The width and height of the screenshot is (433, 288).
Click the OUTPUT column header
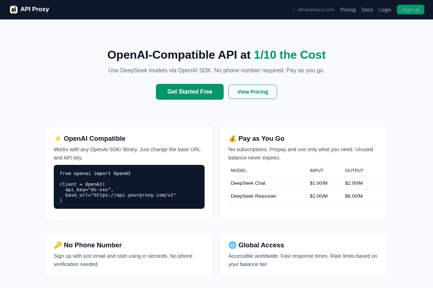[354, 171]
